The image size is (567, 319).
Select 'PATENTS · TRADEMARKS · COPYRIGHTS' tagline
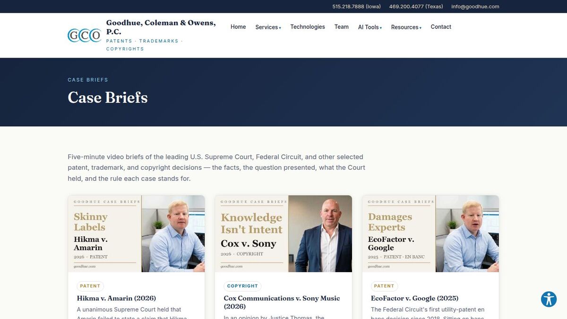point(145,45)
